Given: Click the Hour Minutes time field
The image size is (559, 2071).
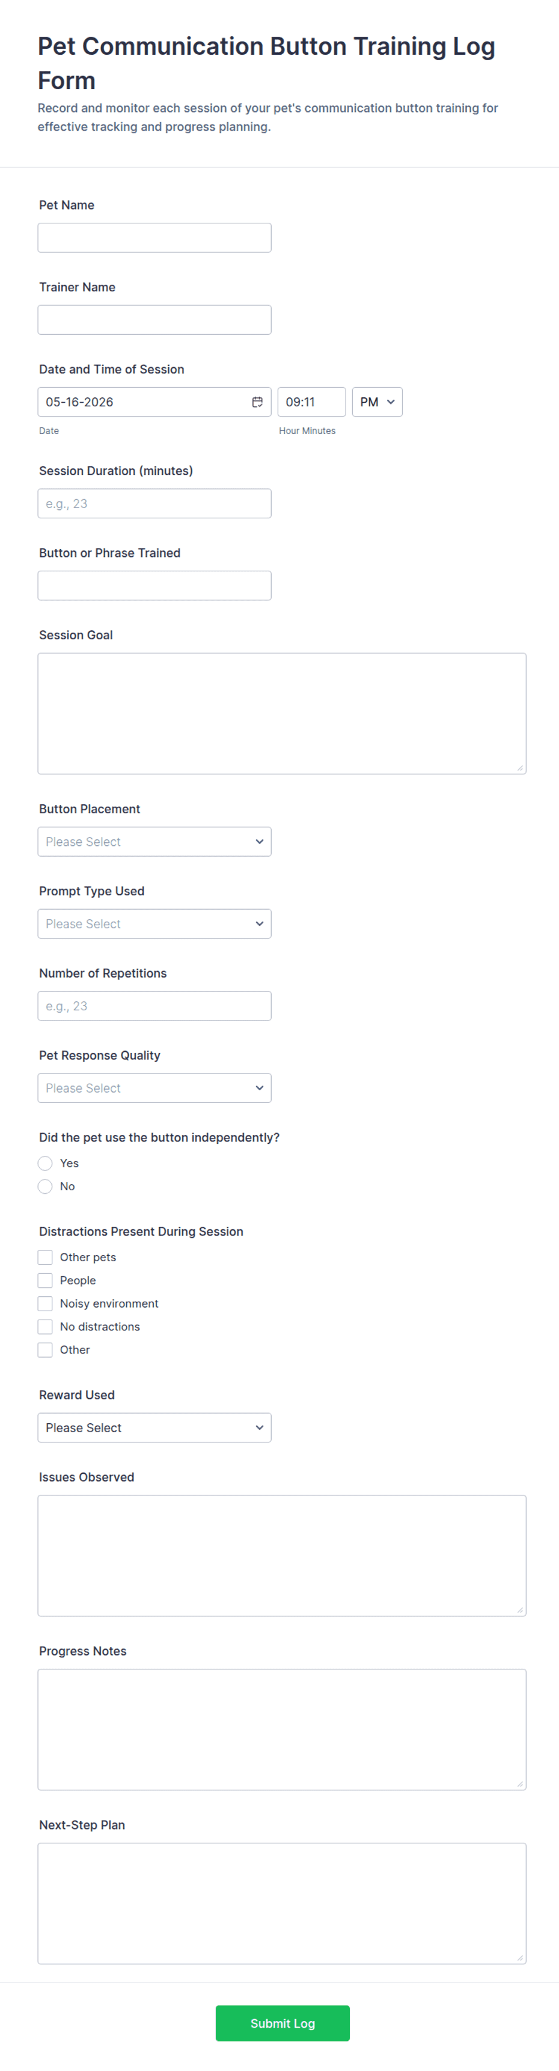Looking at the screenshot, I should pyautogui.click(x=311, y=402).
